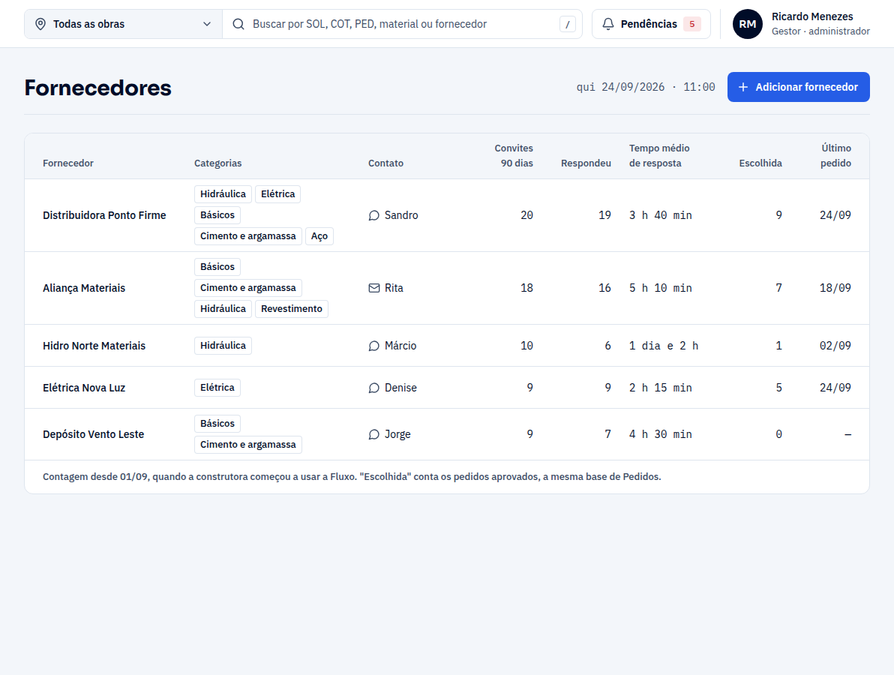The width and height of the screenshot is (894, 675).
Task: Open the Pendências notifications button
Action: [x=651, y=24]
